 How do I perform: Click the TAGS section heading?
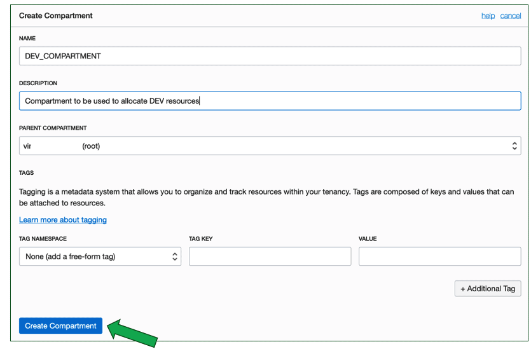(x=27, y=172)
